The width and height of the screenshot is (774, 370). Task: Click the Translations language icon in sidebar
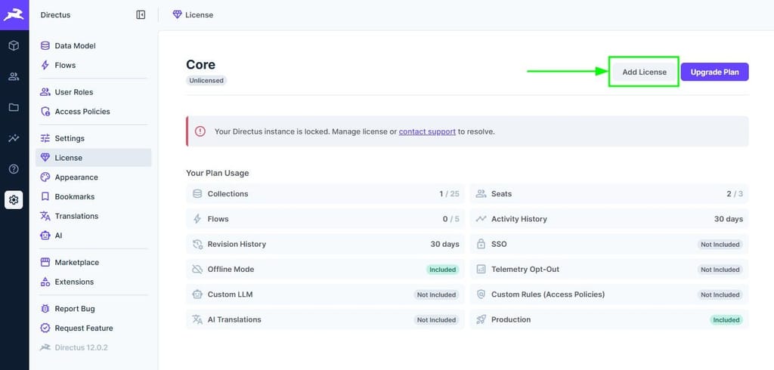pos(45,216)
